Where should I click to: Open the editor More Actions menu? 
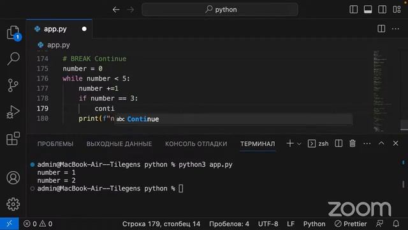point(395,29)
